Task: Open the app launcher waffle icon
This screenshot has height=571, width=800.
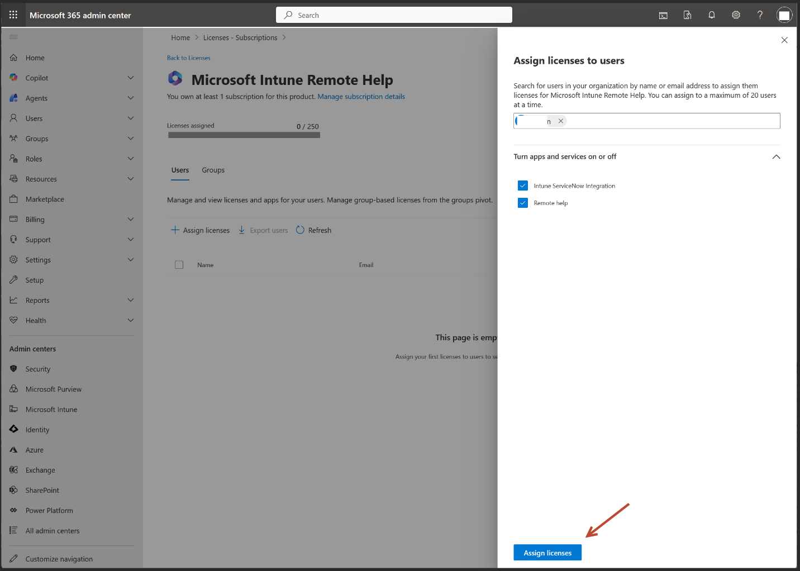Action: click(x=13, y=15)
